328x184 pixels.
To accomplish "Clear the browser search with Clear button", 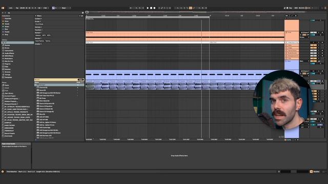I will point(81,80).
